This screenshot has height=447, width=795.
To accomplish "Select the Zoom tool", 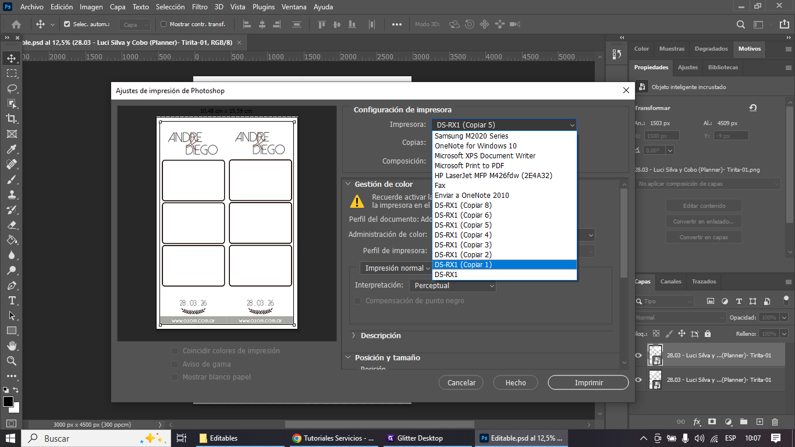I will (11, 361).
